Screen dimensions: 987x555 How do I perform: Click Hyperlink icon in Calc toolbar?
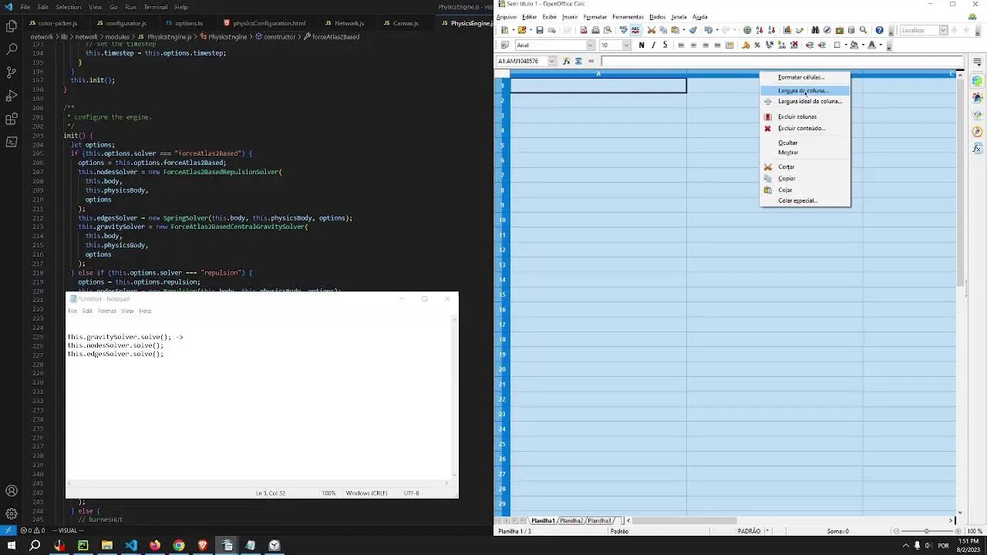click(747, 30)
